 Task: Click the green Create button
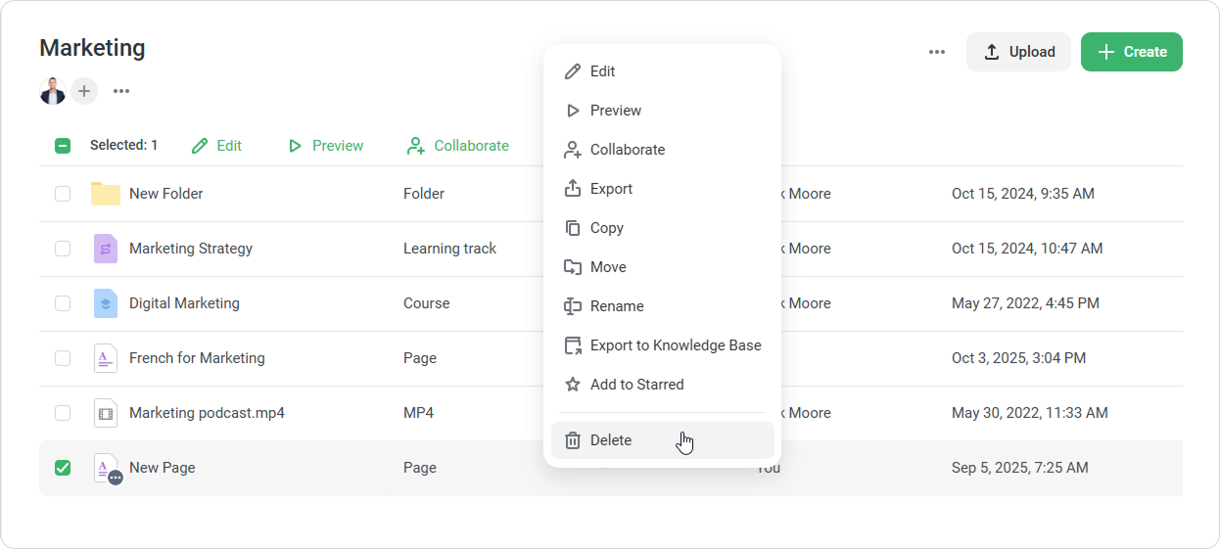(x=1131, y=52)
